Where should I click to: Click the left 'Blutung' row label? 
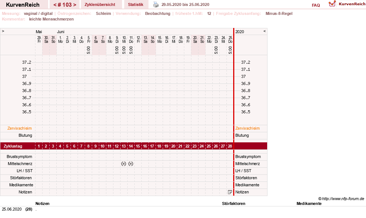tap(25, 136)
